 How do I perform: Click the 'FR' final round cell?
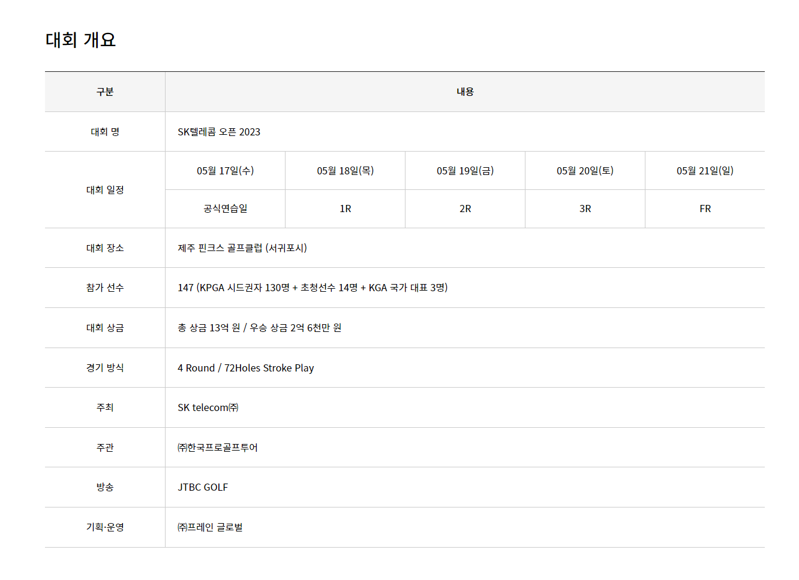pyautogui.click(x=705, y=209)
